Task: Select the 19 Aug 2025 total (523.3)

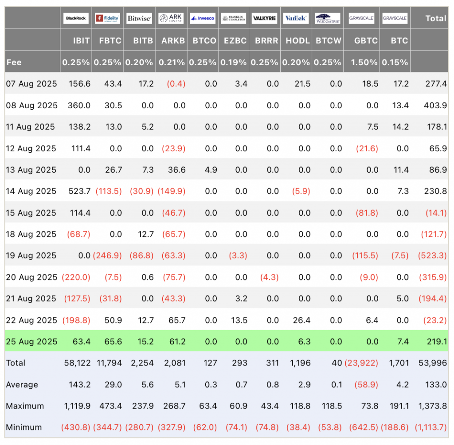Action: point(432,256)
